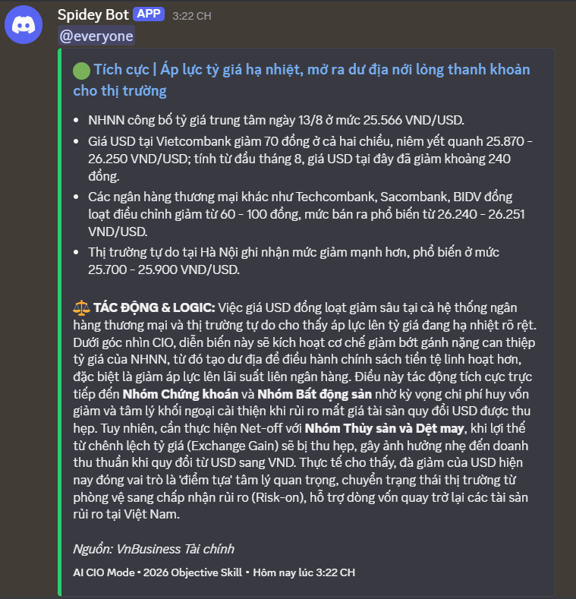Viewport: 576px width, 599px height.
Task: Click the green accent bar of the embed
Action: click(60, 322)
